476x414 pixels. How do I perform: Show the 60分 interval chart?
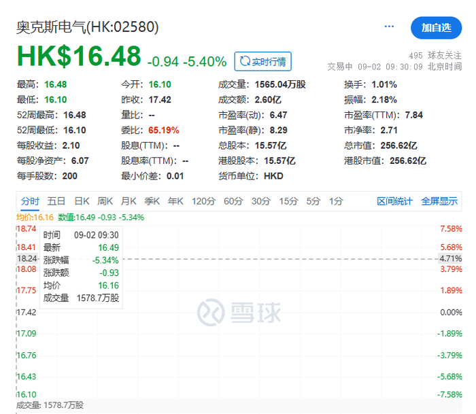pyautogui.click(x=233, y=201)
